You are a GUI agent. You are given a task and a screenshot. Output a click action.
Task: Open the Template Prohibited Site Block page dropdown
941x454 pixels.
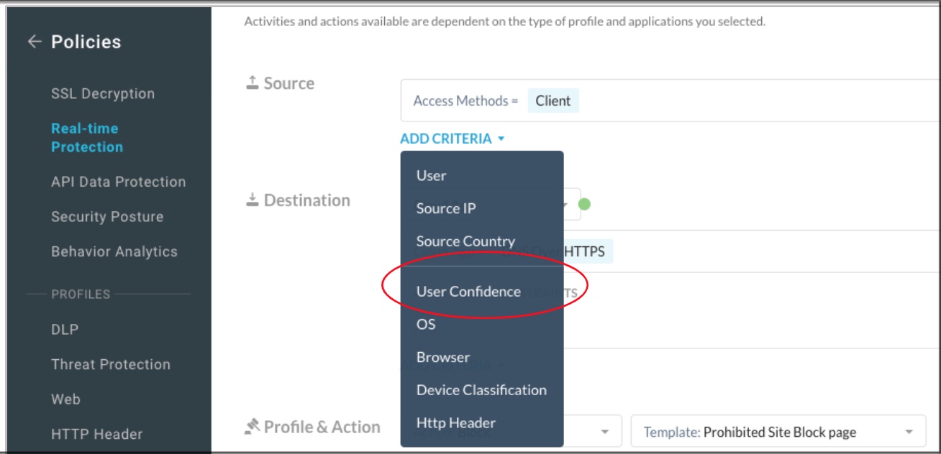tap(778, 432)
